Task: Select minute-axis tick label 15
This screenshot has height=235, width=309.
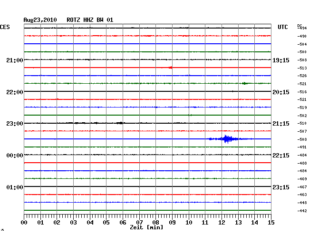Action: [271, 222]
